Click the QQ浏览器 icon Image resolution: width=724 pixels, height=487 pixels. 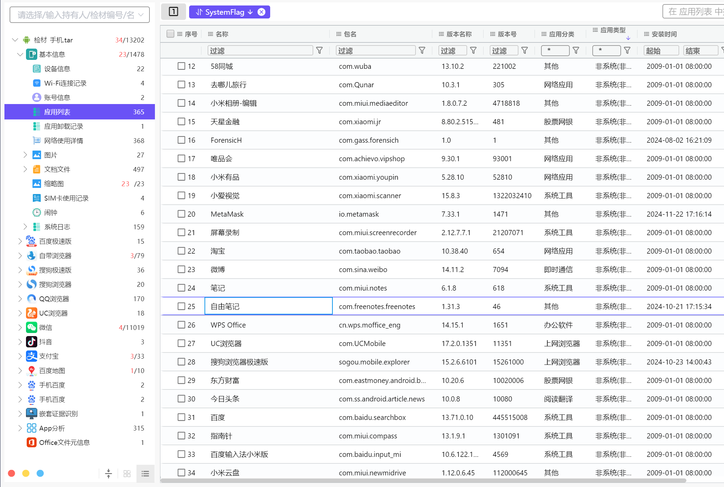31,299
